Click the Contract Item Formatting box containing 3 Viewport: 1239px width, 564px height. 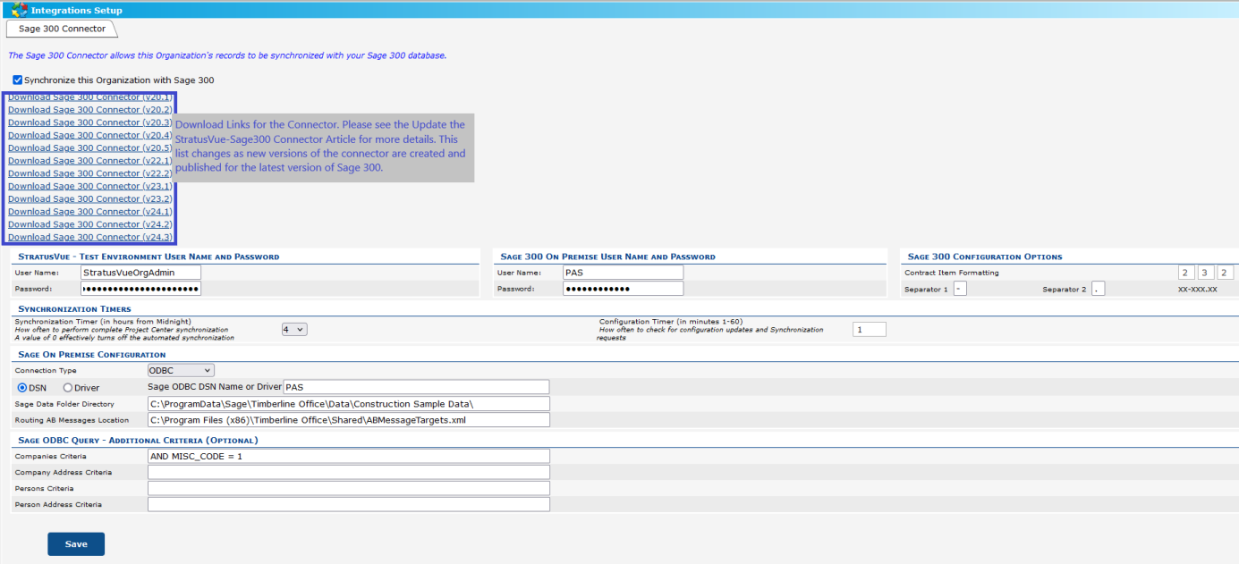[x=1206, y=273]
